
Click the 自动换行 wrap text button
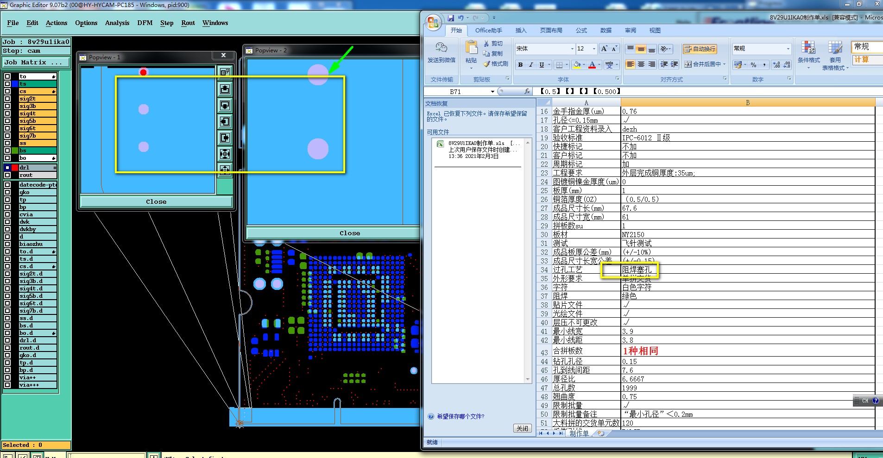700,49
